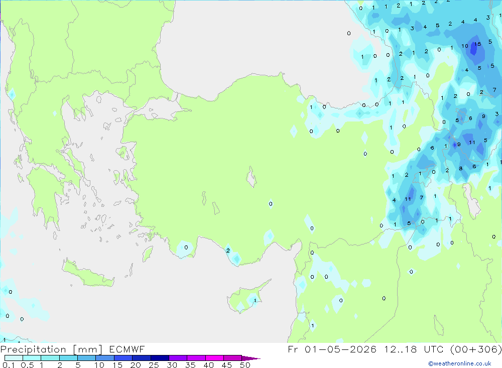This screenshot has height=368, width=502.
Task: Pick the 1–2 mm legend swatch
Action: coord(50,358)
